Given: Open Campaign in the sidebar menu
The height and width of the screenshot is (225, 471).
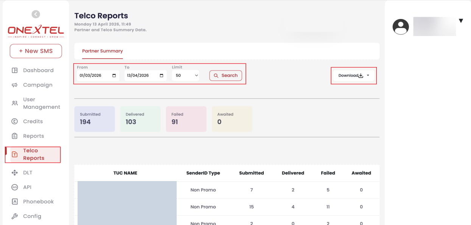Looking at the screenshot, I should click(x=38, y=85).
